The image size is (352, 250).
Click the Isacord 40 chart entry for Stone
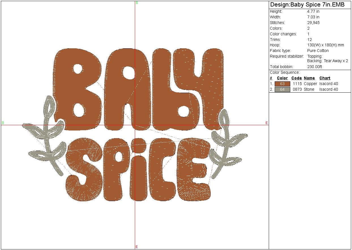[x=328, y=90]
